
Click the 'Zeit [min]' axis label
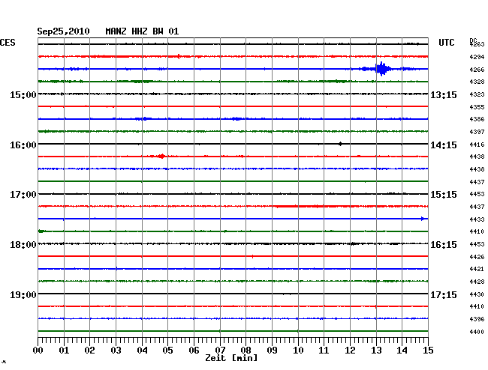pyautogui.click(x=231, y=359)
